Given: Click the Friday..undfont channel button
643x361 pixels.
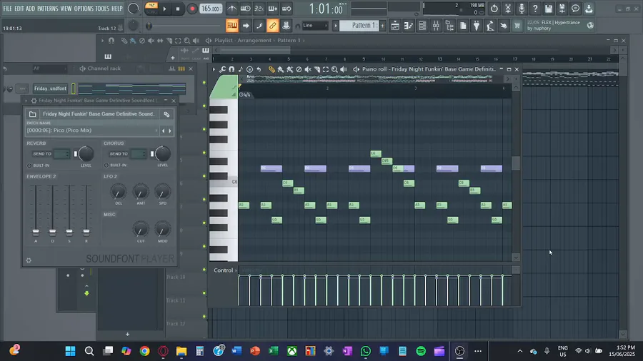Looking at the screenshot, I should click(x=50, y=88).
